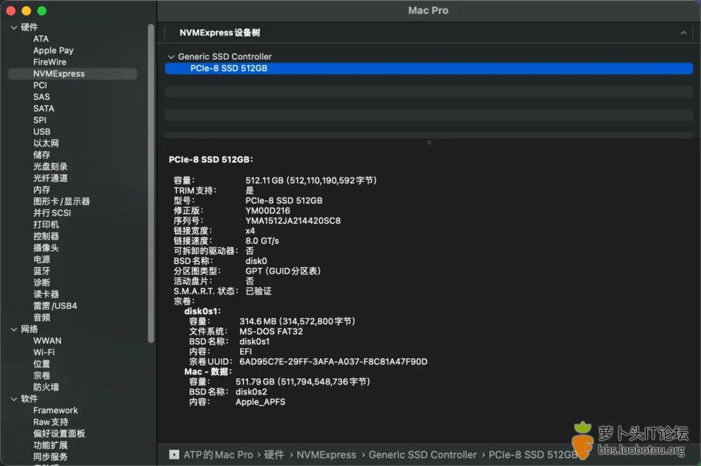Click the panel divider handle dot

point(429,142)
